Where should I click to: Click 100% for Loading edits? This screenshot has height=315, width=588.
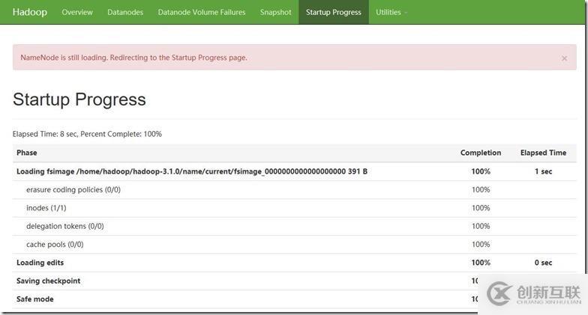click(481, 263)
